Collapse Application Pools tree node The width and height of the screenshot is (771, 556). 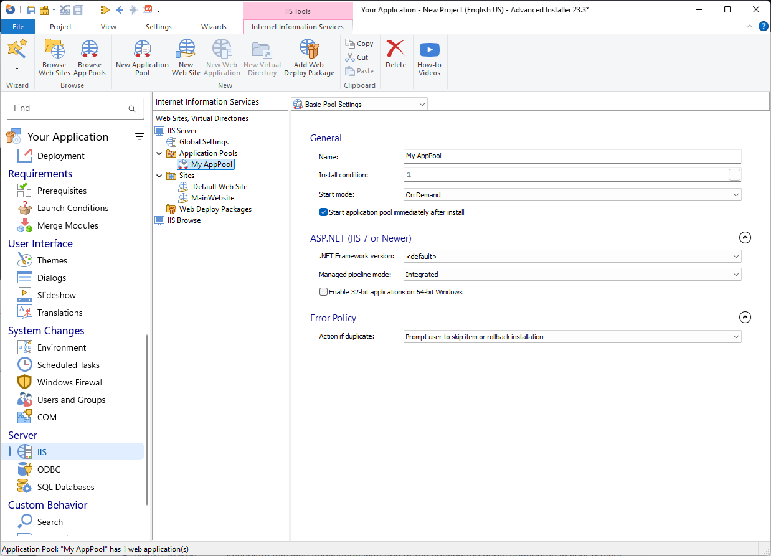point(159,153)
